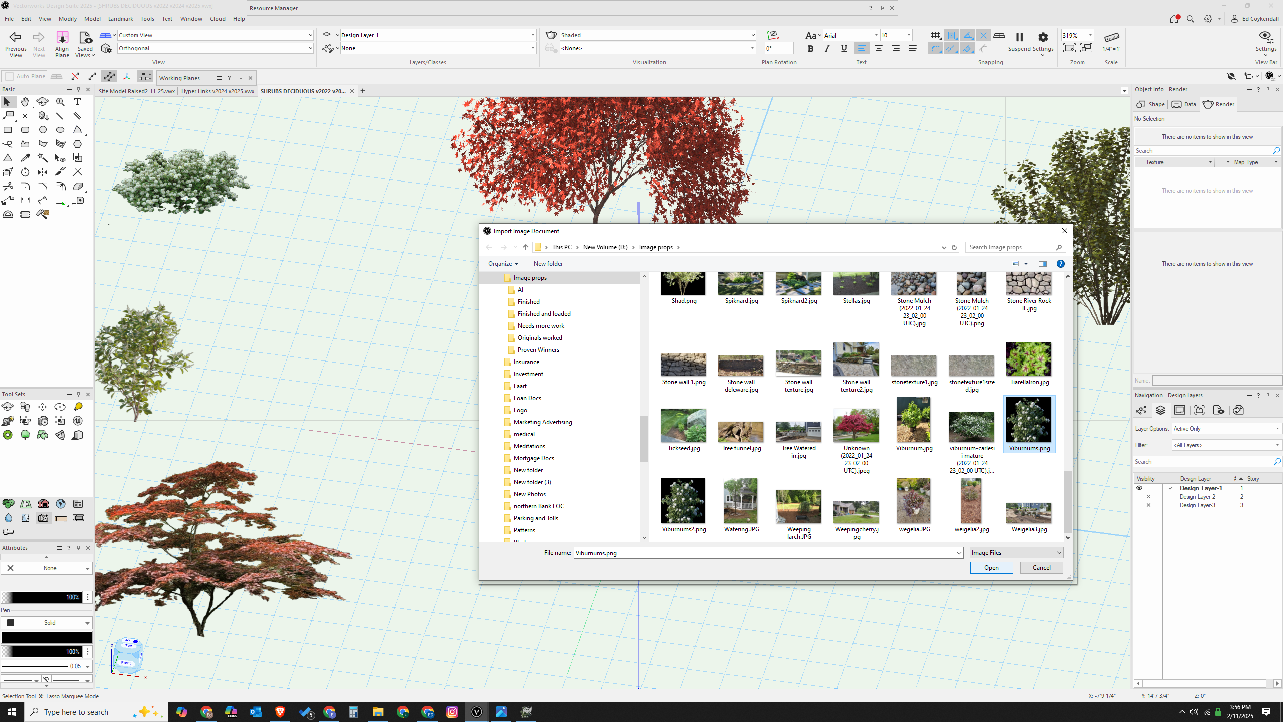The width and height of the screenshot is (1283, 722).
Task: Click the Align Plane icon
Action: pos(62,38)
